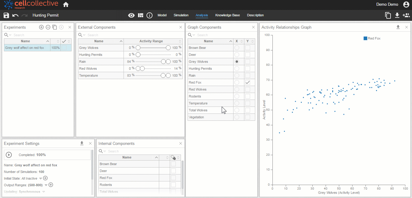The height and width of the screenshot is (198, 412).
Task: Open the share with users icon
Action: (x=406, y=15)
